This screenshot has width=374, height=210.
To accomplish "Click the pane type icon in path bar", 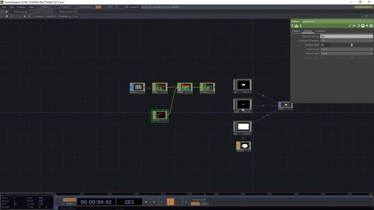I will click(x=6, y=16).
